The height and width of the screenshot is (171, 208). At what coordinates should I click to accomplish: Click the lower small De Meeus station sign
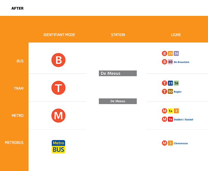coord(118,101)
